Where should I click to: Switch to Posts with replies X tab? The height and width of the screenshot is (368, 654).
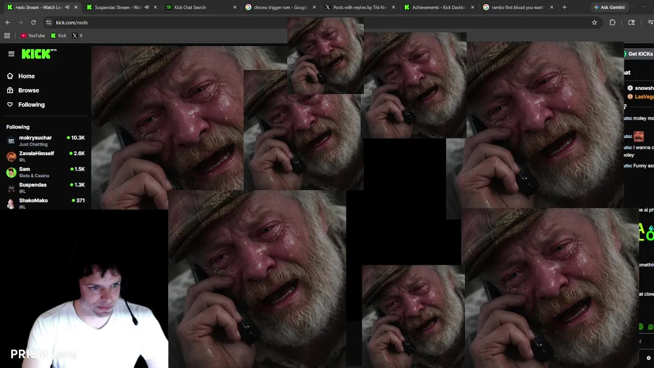pos(359,7)
